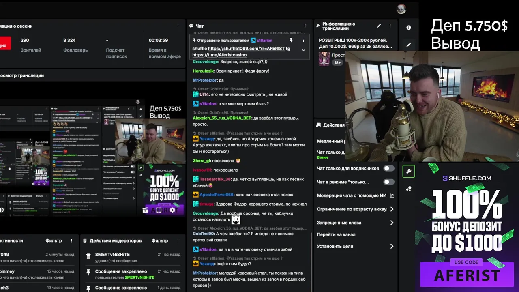Screen dimensions: 519x292
Task: Open the activity feed kebab menu
Action: point(72,240)
